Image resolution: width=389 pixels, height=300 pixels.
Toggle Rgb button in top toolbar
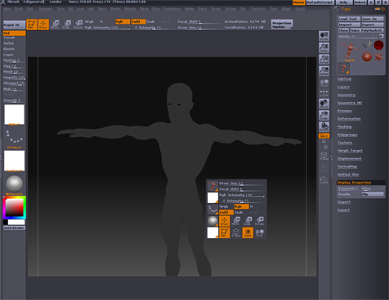click(x=122, y=21)
